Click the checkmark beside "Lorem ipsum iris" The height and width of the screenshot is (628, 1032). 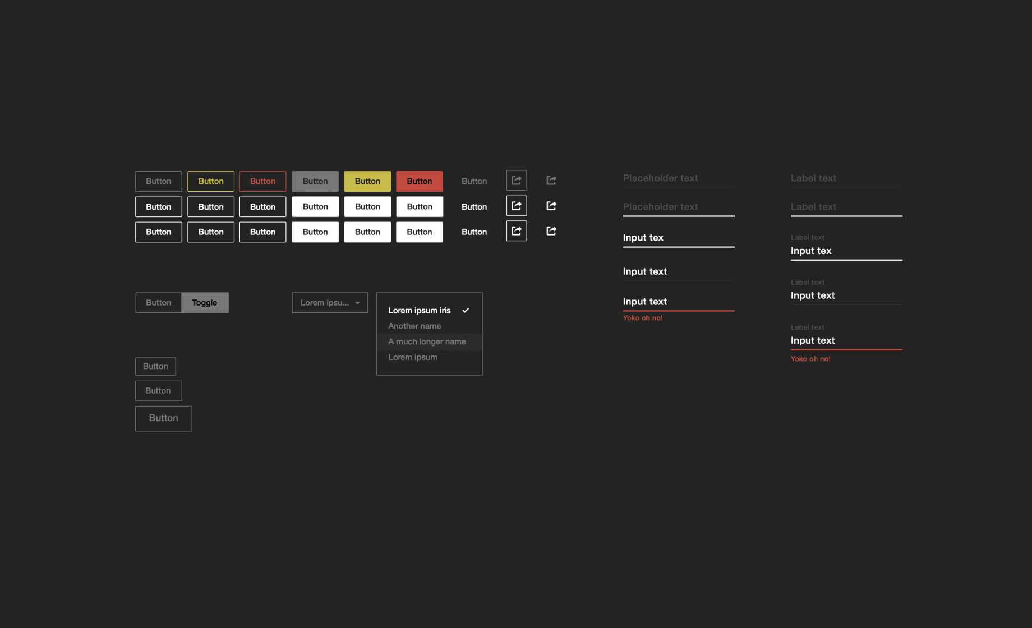(466, 310)
